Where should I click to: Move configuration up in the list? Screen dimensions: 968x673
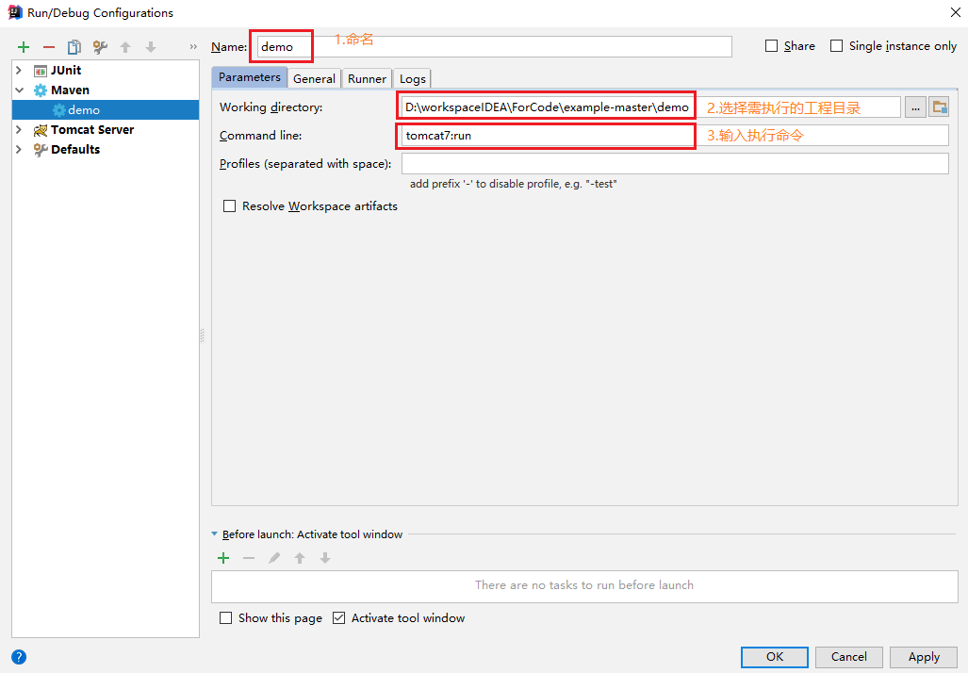[125, 47]
